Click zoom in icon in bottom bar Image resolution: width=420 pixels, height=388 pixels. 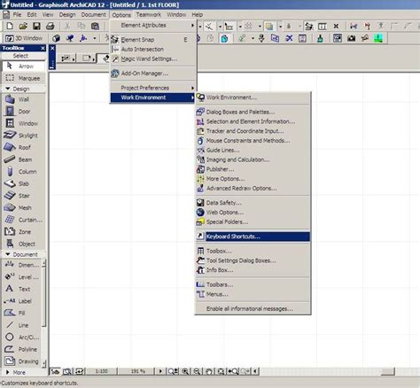pyautogui.click(x=185, y=371)
